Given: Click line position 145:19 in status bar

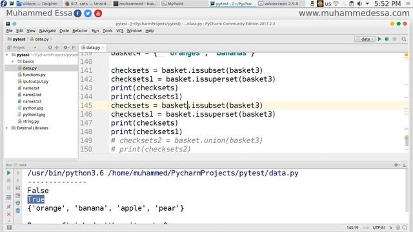Looking at the screenshot, I should 352,227.
